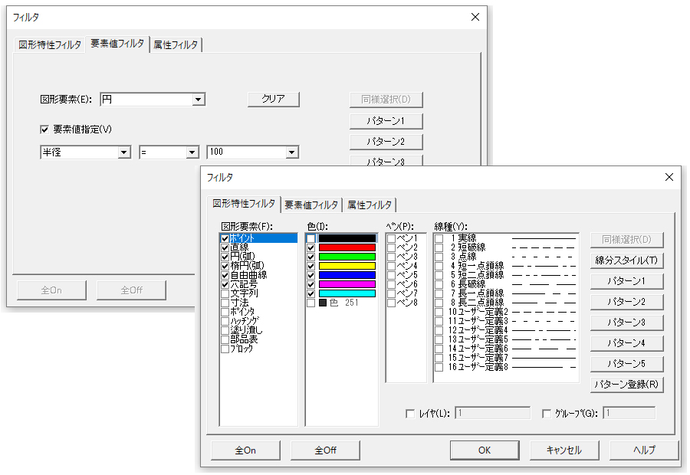Uncheck the 要素値指定(V) checkbox
Image resolution: width=690 pixels, height=475 pixels.
(x=44, y=129)
